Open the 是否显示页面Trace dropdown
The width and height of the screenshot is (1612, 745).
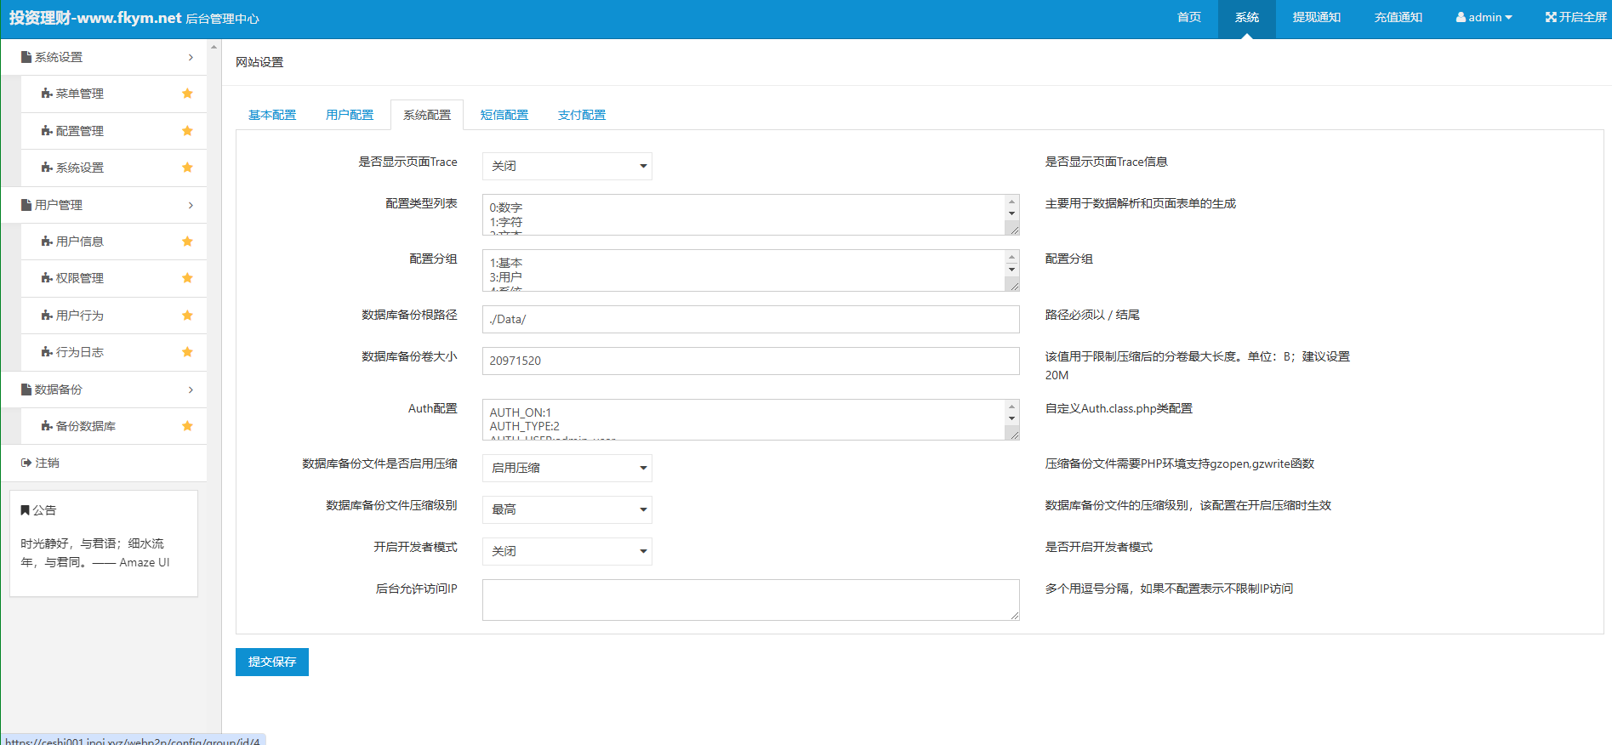(567, 166)
